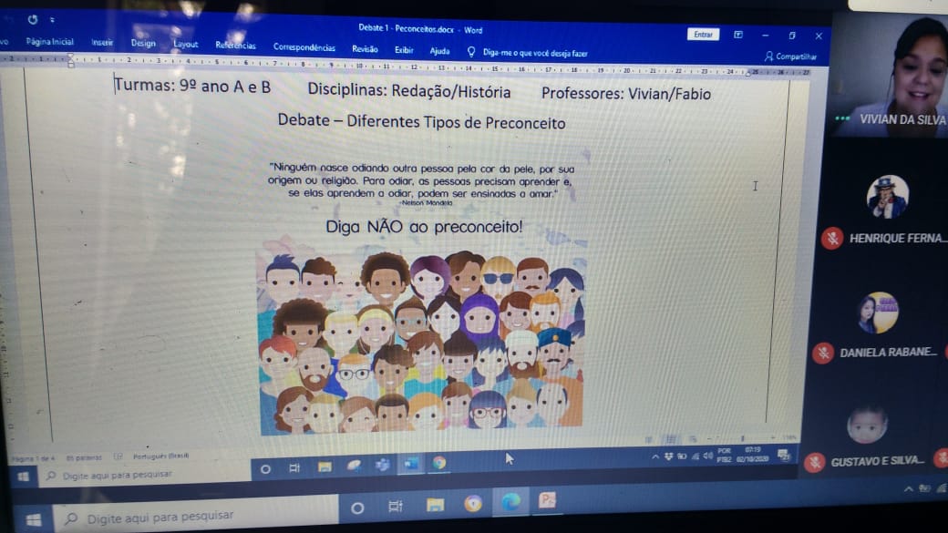Select the diverse faces illustration in the document
The width and height of the screenshot is (948, 533).
click(421, 338)
